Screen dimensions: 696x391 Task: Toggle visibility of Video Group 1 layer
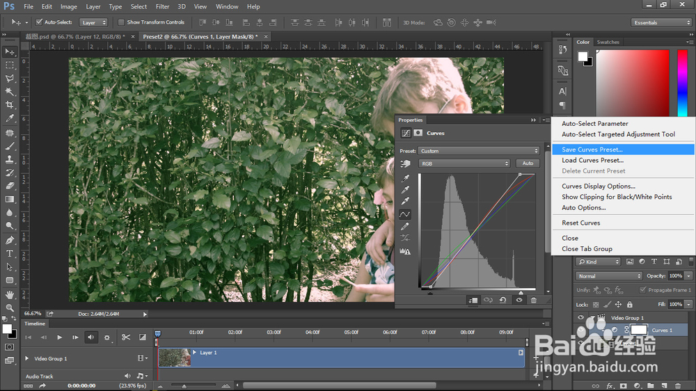point(580,318)
